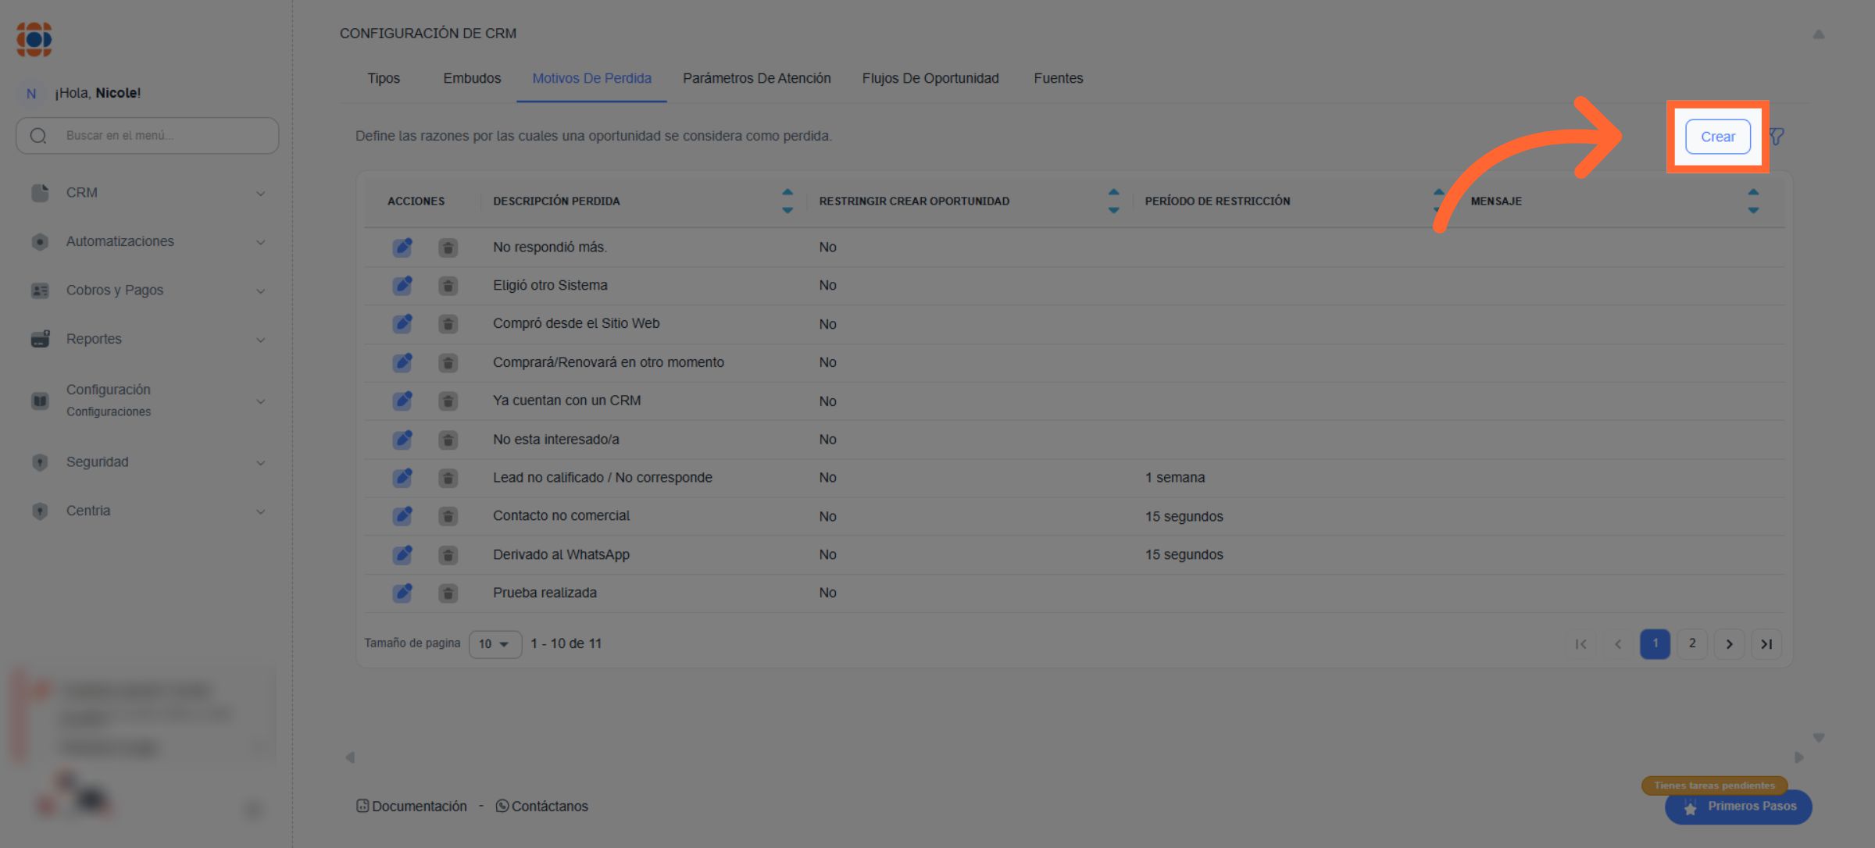Screen dimensions: 1875x848
Task: Open the Flujos De Oportunidad tab
Action: [x=930, y=78]
